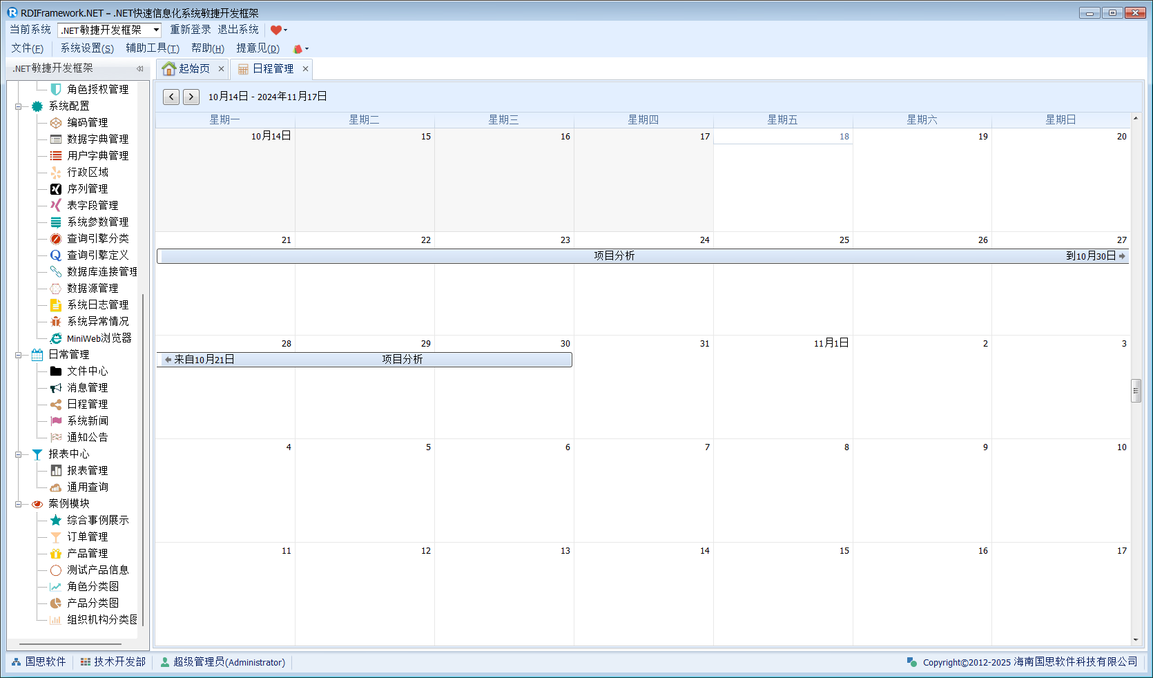Go to the next calendar period

click(191, 97)
